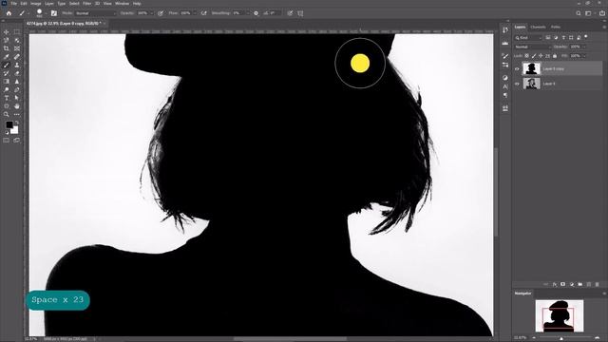608x342 pixels.
Task: Toggle layer filtering switch
Action: coord(586,37)
